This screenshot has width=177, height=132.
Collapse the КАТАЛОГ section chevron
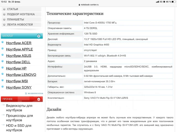pyautogui.click(x=39, y=36)
